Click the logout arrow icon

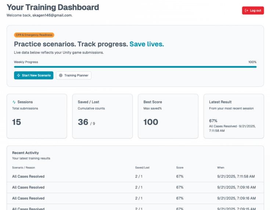pyautogui.click(x=246, y=11)
